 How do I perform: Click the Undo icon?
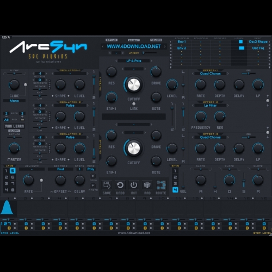[120, 185]
